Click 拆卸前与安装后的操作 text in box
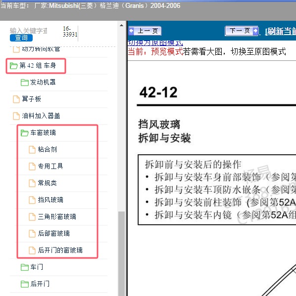 pyautogui.click(x=193, y=165)
